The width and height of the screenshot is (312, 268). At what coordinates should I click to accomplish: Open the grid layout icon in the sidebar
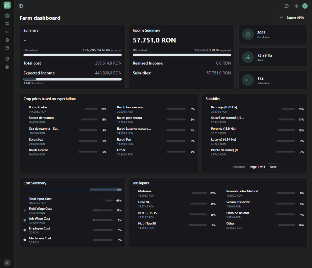(x=7, y=24)
